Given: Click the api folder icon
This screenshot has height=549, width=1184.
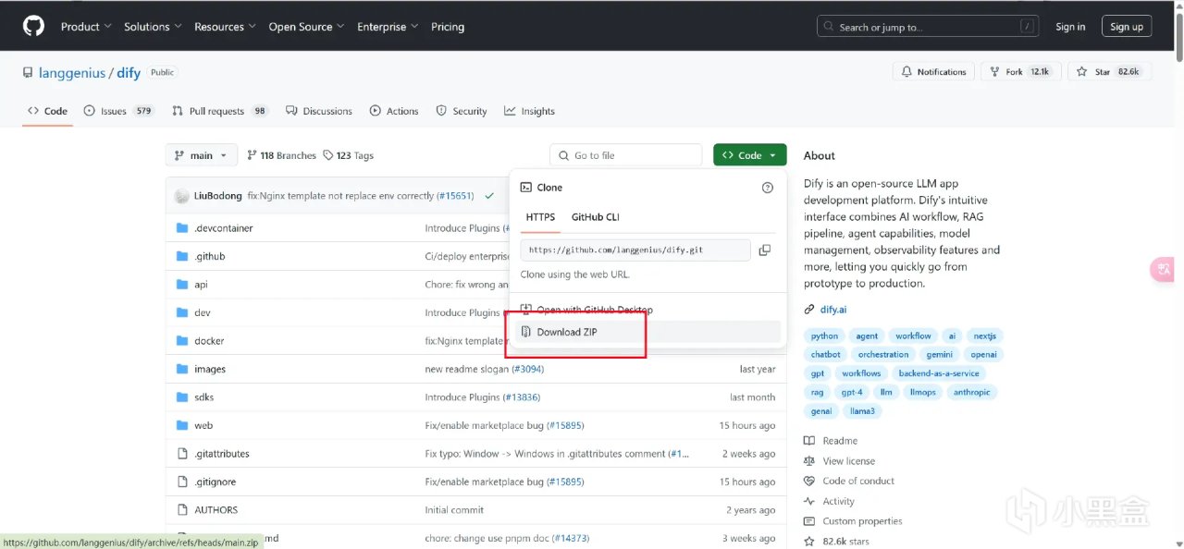Looking at the screenshot, I should point(182,285).
